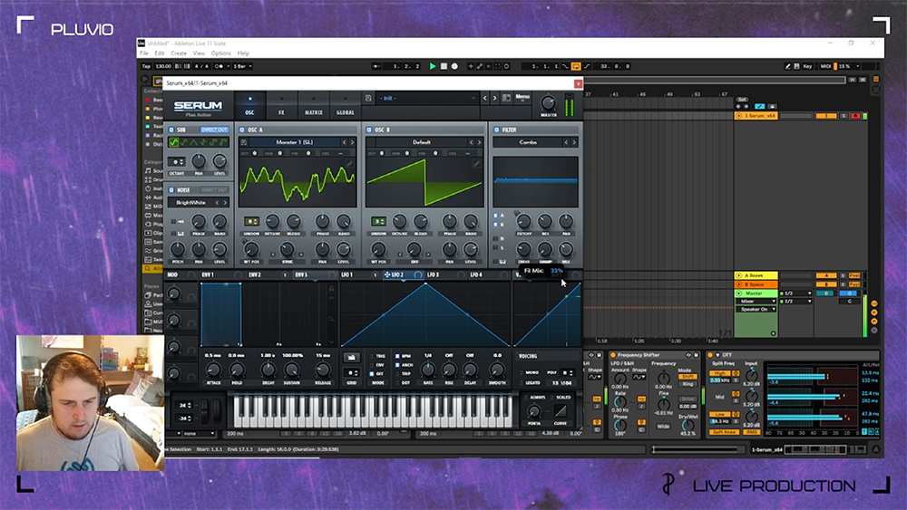This screenshot has height=510, width=907.
Task: Select previous OSC A wavetable arrow
Action: pyautogui.click(x=344, y=142)
